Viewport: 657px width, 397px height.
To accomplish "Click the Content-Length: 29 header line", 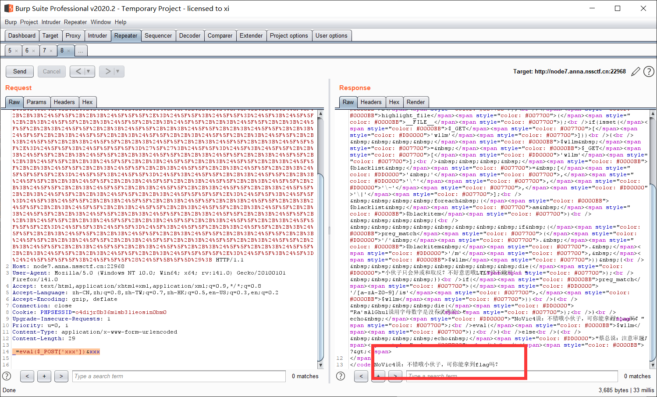I will click(x=44, y=338).
